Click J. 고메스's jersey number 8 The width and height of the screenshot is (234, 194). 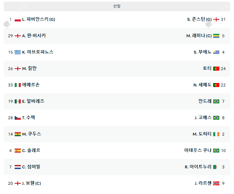click(x=223, y=118)
